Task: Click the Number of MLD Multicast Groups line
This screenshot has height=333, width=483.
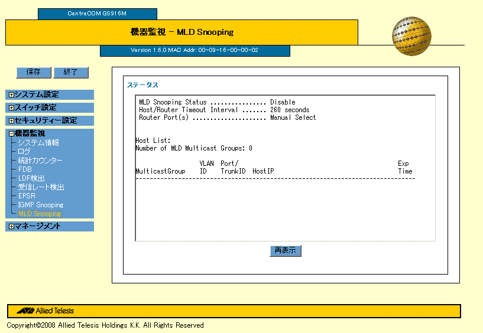Action: point(194,148)
